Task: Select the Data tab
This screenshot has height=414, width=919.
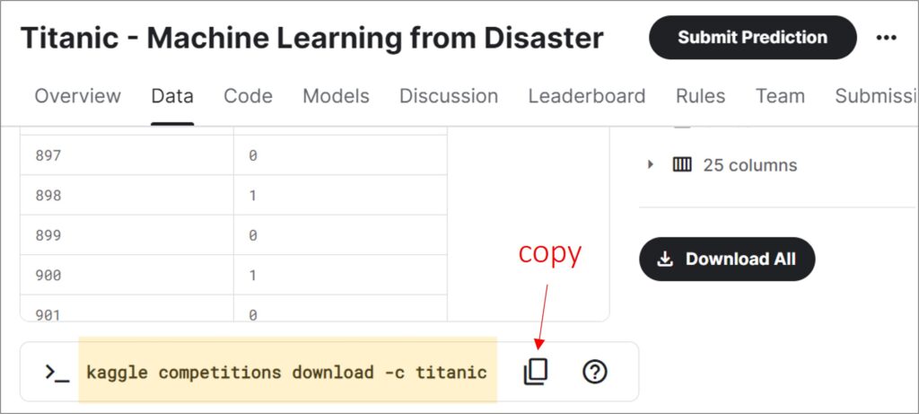Action: coord(172,96)
